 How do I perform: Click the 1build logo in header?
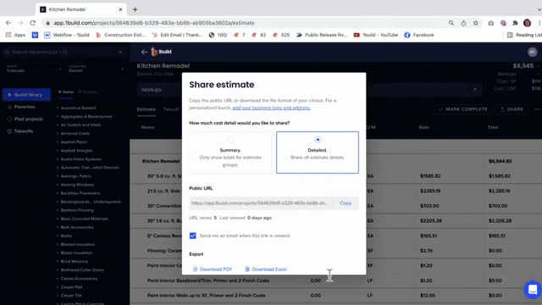pos(161,52)
